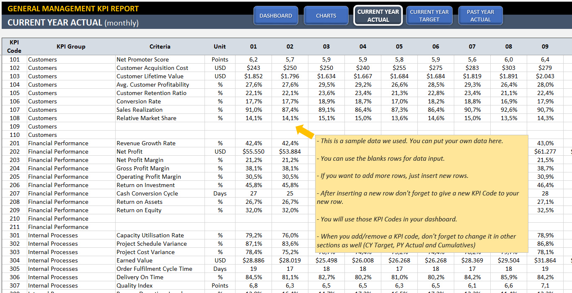Select the CURRENT YEAR ACTUAL tab
The width and height of the screenshot is (572, 293).
pos(378,15)
